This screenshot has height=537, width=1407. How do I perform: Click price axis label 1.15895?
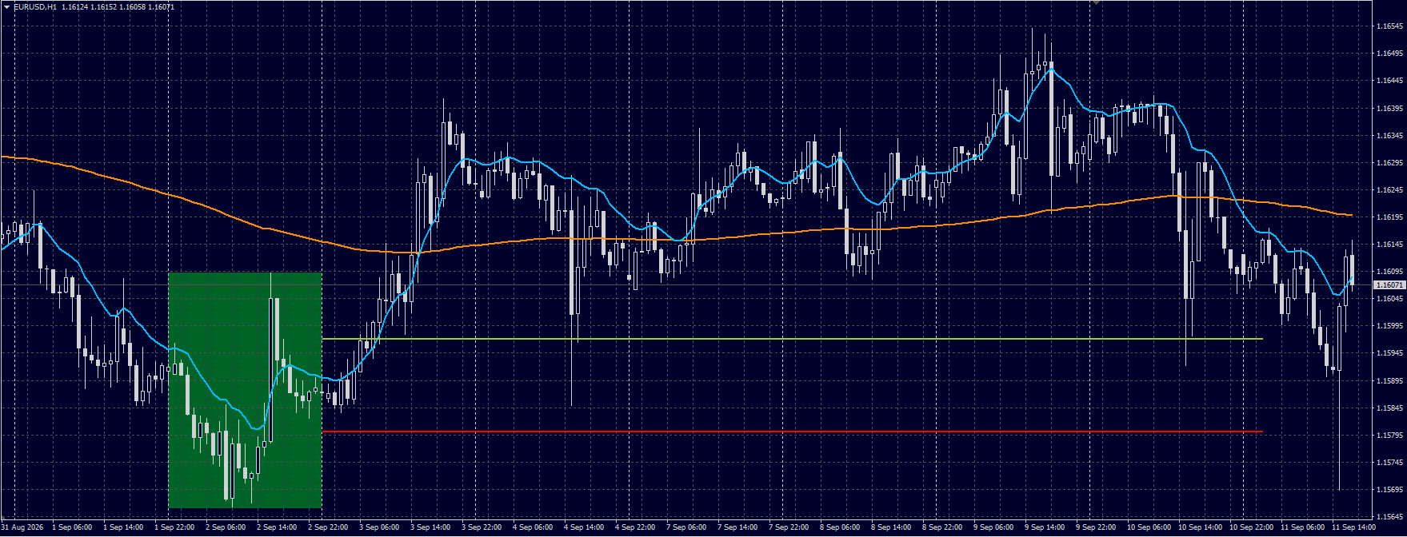1389,380
